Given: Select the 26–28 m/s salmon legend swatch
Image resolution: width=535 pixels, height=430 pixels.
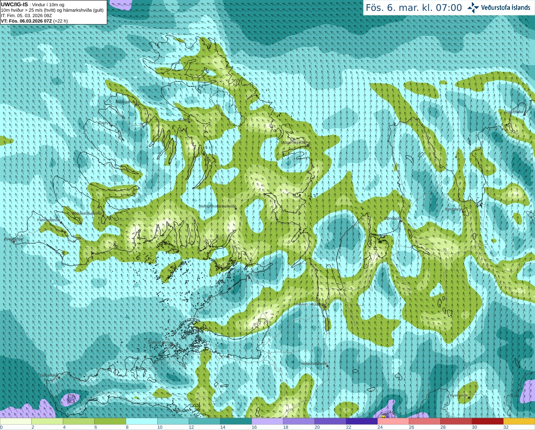Looking at the screenshot, I should (x=425, y=421).
